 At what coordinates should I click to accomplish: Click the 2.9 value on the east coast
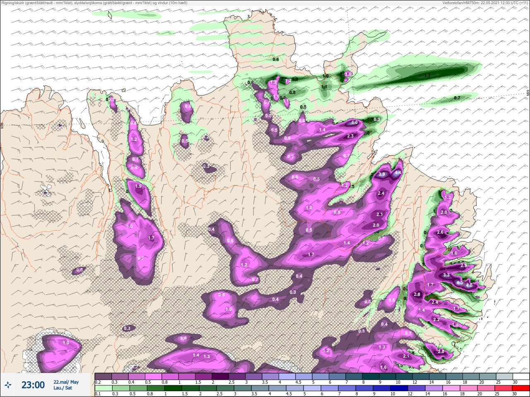pos(464,265)
